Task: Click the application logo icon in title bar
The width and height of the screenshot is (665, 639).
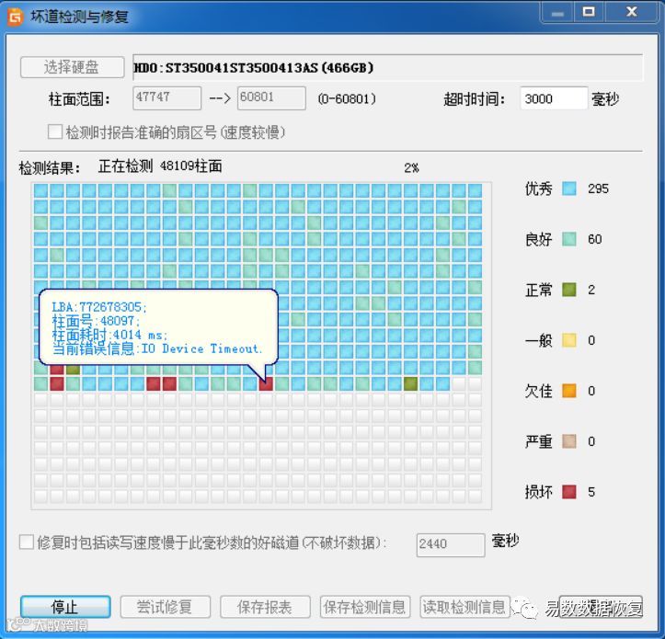Action: (x=16, y=17)
